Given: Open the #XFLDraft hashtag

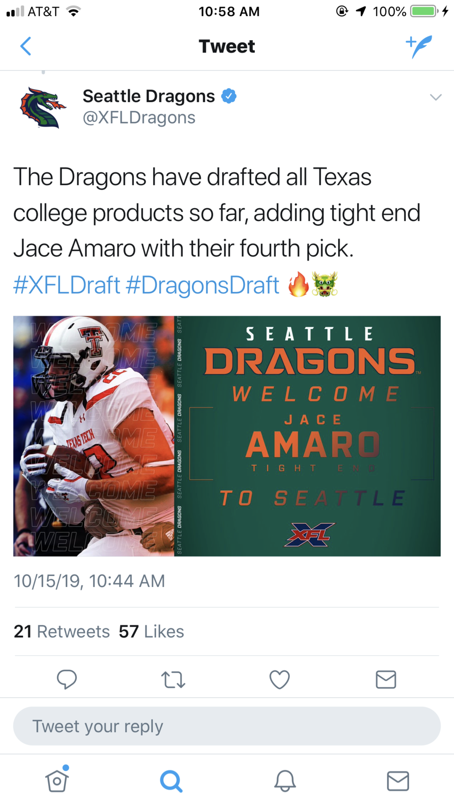Looking at the screenshot, I should click(67, 285).
